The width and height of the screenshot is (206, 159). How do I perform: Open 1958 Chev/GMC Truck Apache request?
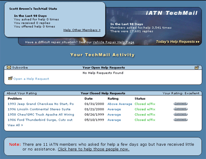point(41,115)
